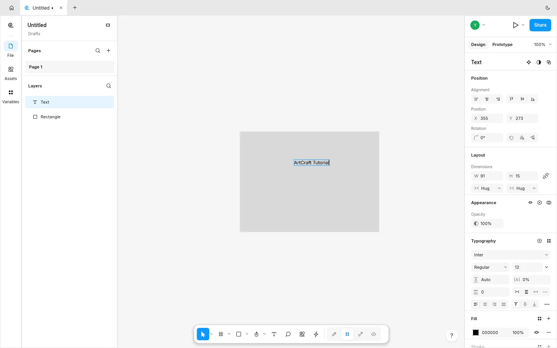This screenshot has width=557, height=348.
Task: Select the Untitled file tab
Action: click(x=43, y=8)
